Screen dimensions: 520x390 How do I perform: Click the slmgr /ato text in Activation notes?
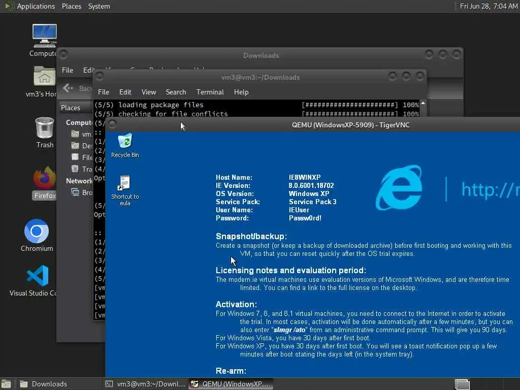pos(289,330)
